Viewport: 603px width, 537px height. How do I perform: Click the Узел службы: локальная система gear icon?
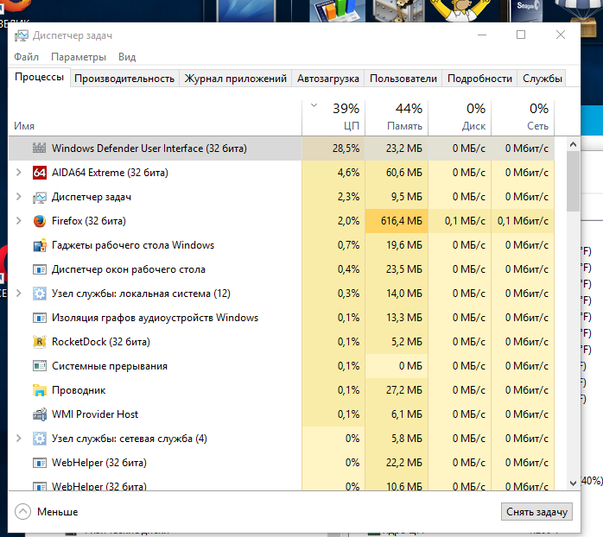point(39,294)
